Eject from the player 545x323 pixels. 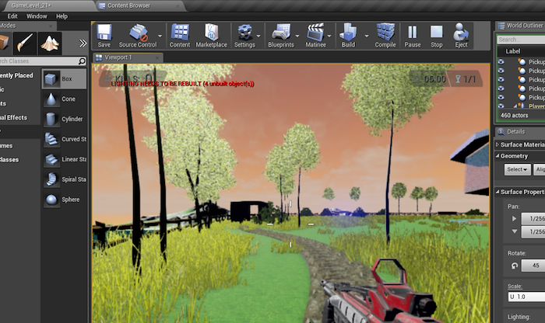(461, 36)
